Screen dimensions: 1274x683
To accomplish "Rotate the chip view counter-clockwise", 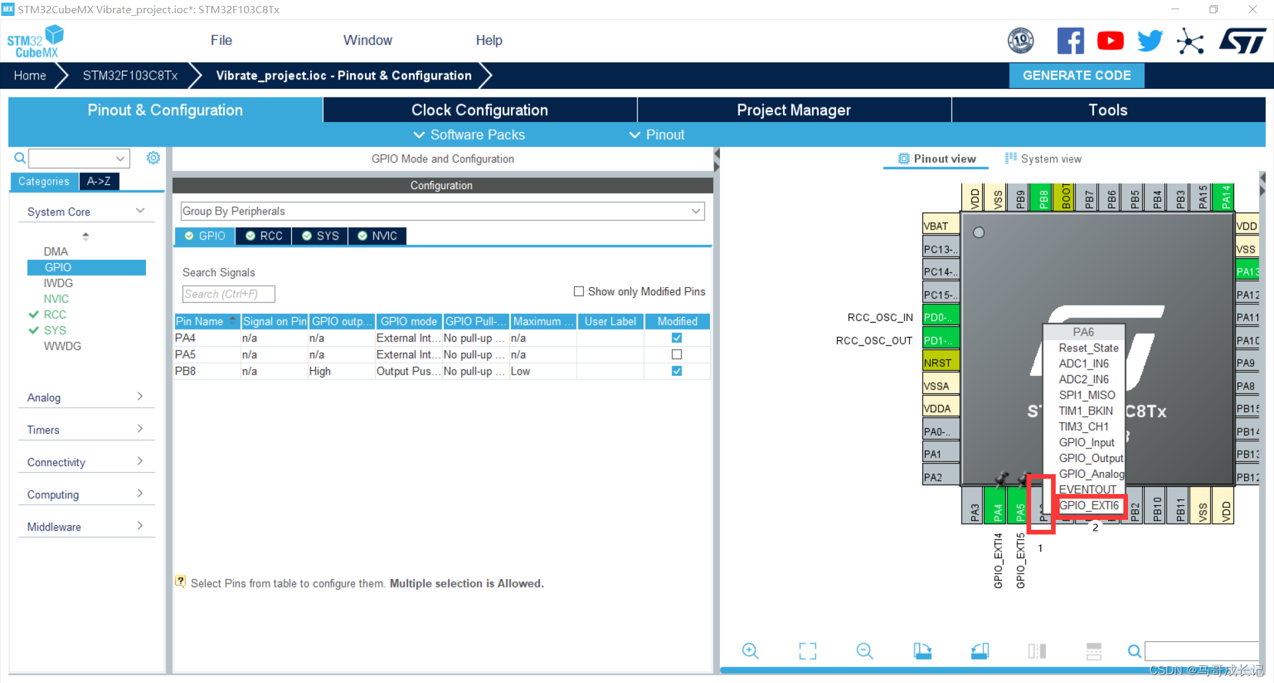I will tap(979, 651).
